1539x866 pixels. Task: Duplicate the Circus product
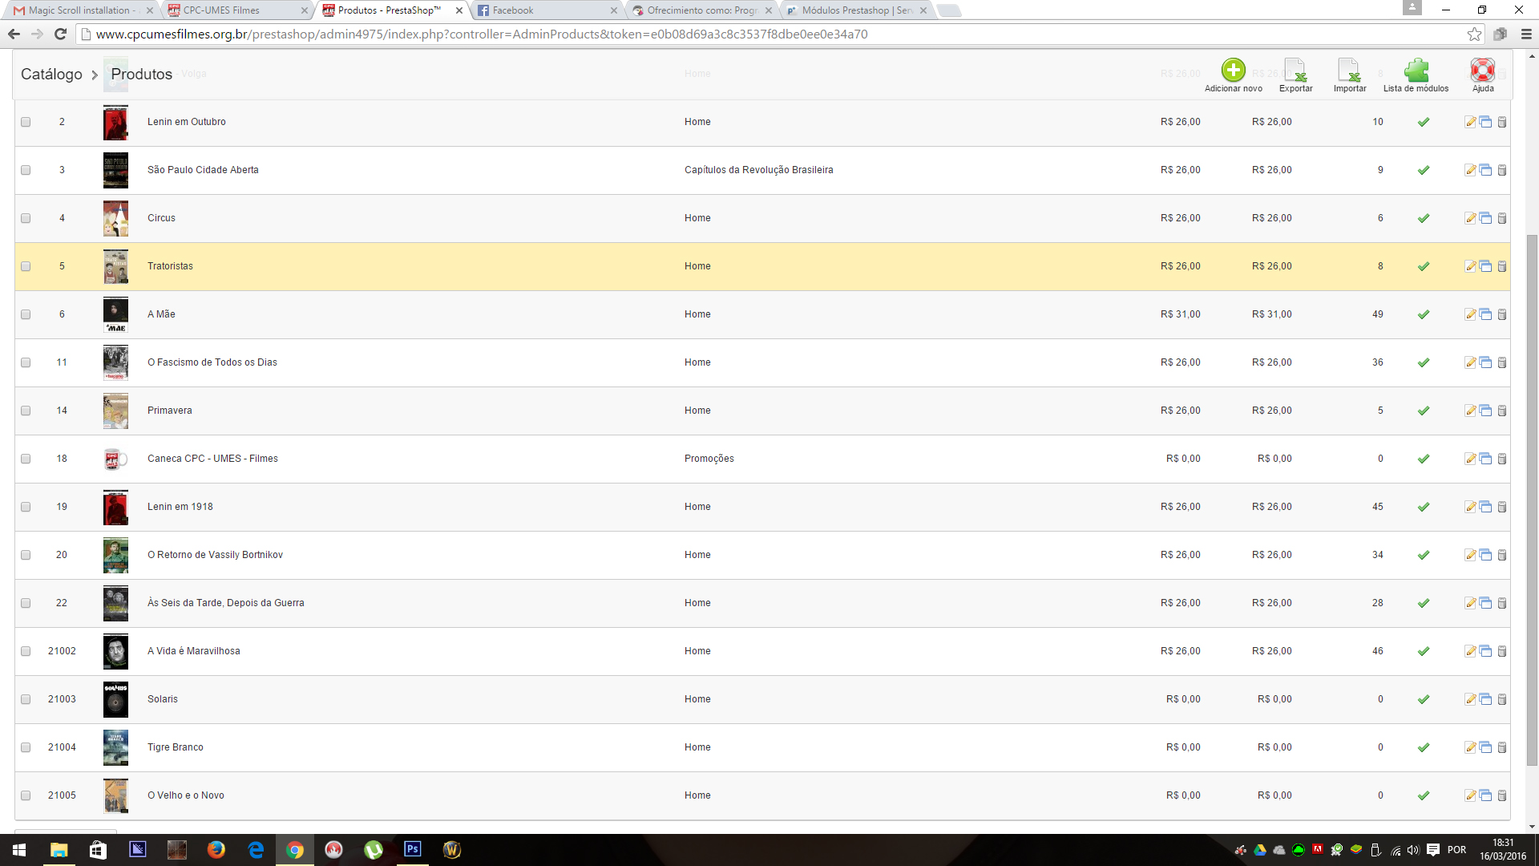point(1485,218)
